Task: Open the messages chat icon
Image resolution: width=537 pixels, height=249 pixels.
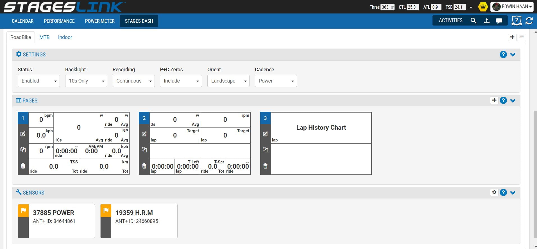Action: coord(499,20)
